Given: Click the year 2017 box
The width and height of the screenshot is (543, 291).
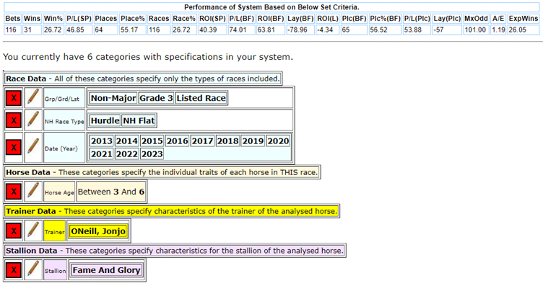Looking at the screenshot, I should (203, 141).
